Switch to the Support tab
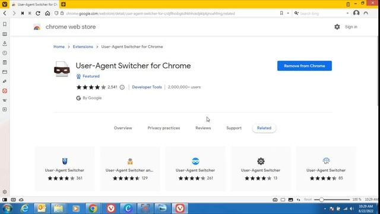 234,128
